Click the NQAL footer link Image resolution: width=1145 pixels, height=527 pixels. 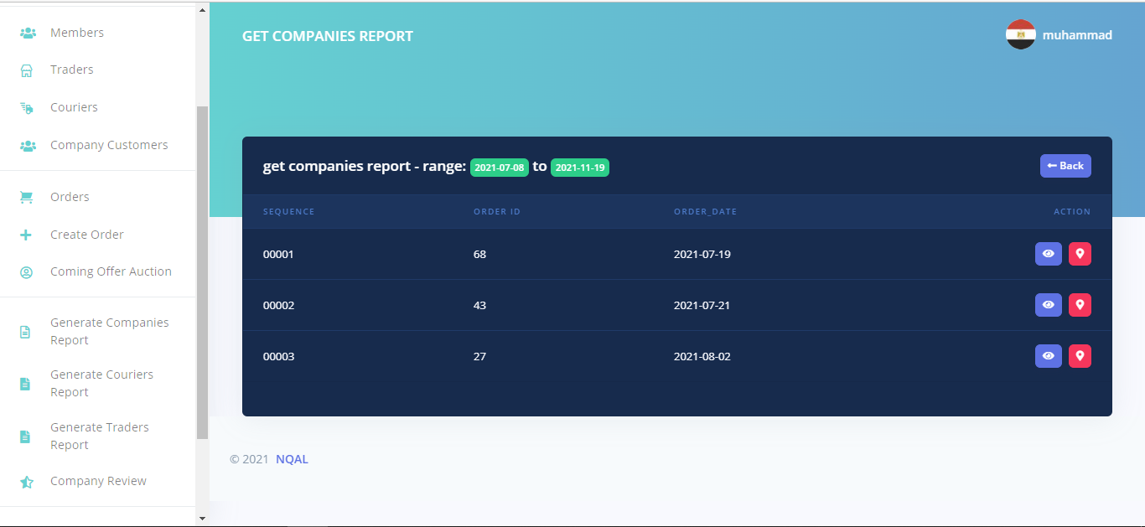click(292, 459)
